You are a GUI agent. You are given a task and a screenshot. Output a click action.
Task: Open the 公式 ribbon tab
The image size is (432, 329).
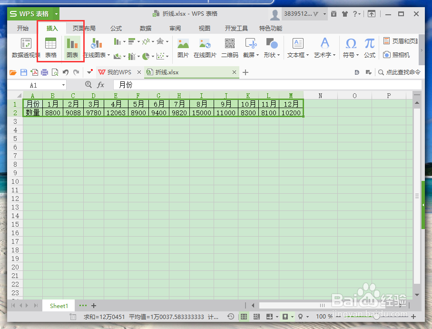tap(116, 29)
